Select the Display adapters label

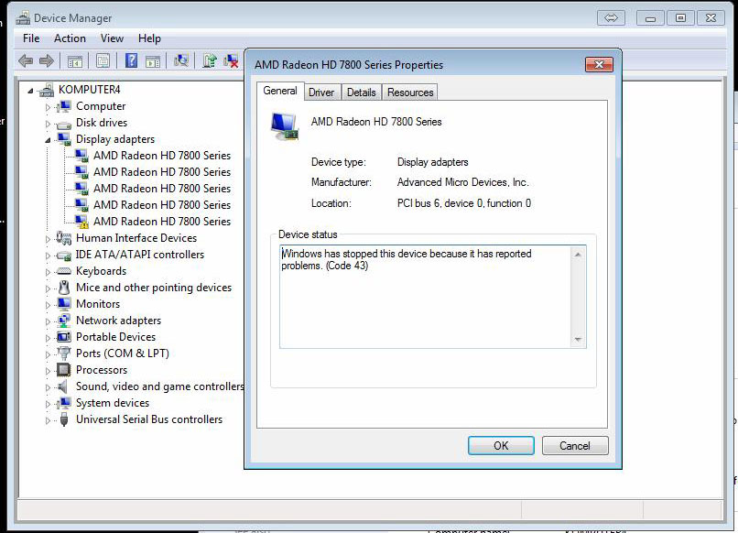click(115, 139)
